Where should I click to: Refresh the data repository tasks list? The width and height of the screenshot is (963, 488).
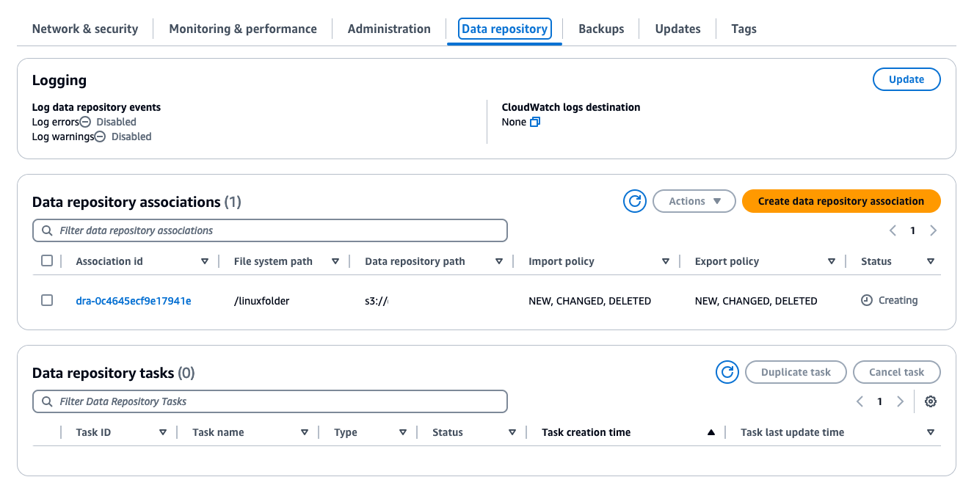727,372
